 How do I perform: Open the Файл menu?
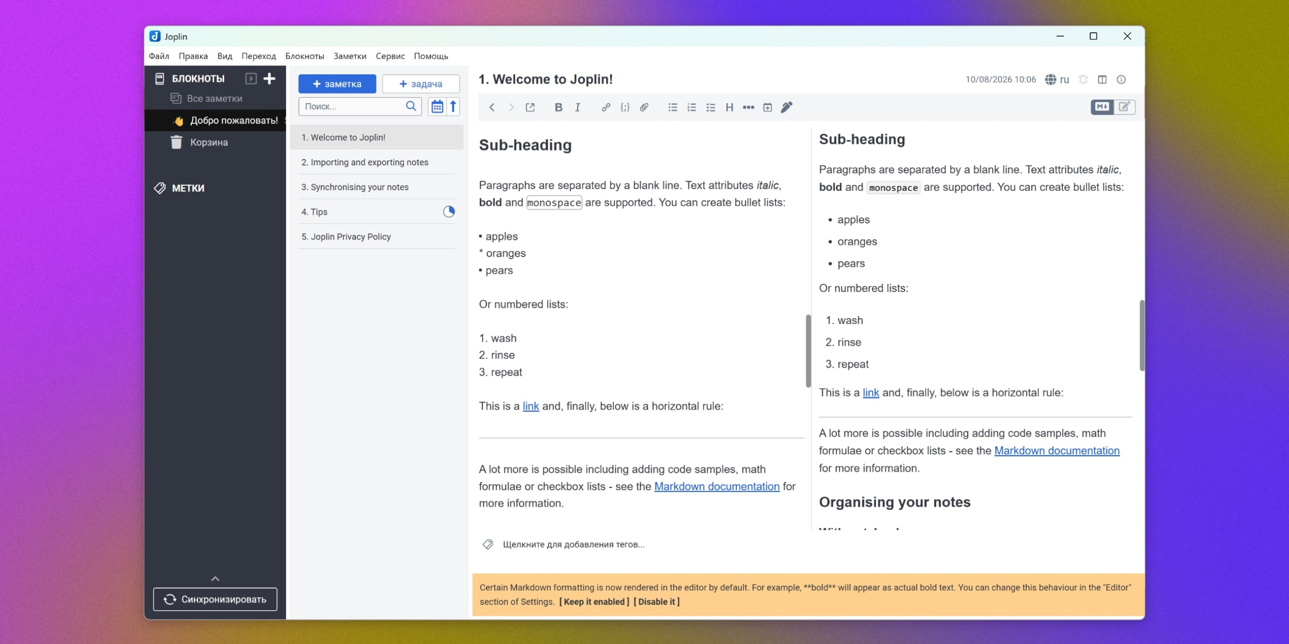click(x=159, y=56)
